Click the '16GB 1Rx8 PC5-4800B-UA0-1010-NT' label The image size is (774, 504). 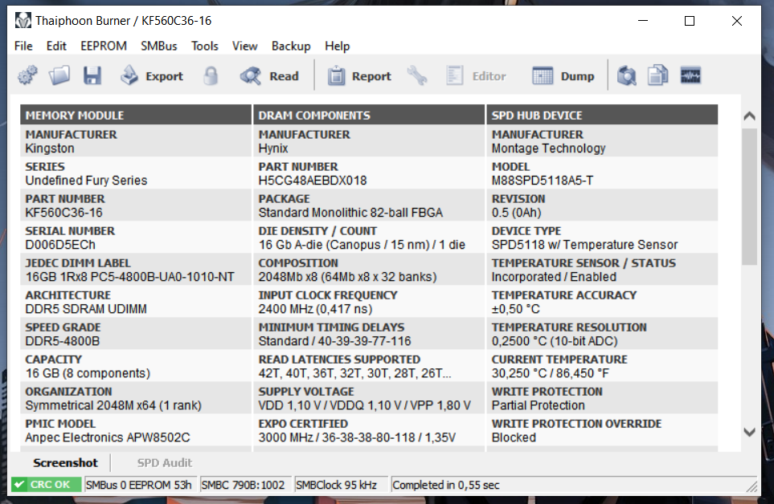(130, 277)
